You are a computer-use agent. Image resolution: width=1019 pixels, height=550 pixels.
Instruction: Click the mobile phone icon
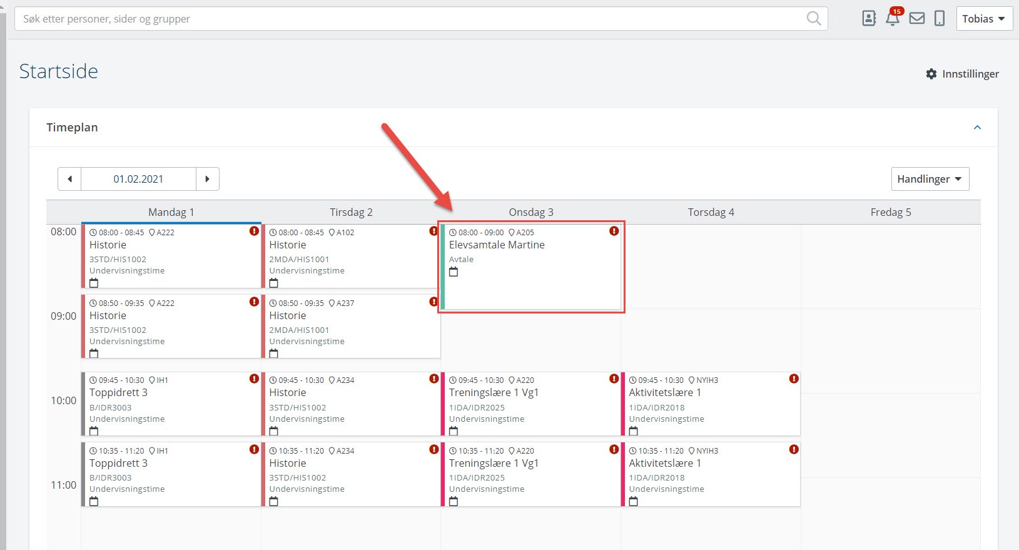coord(939,19)
